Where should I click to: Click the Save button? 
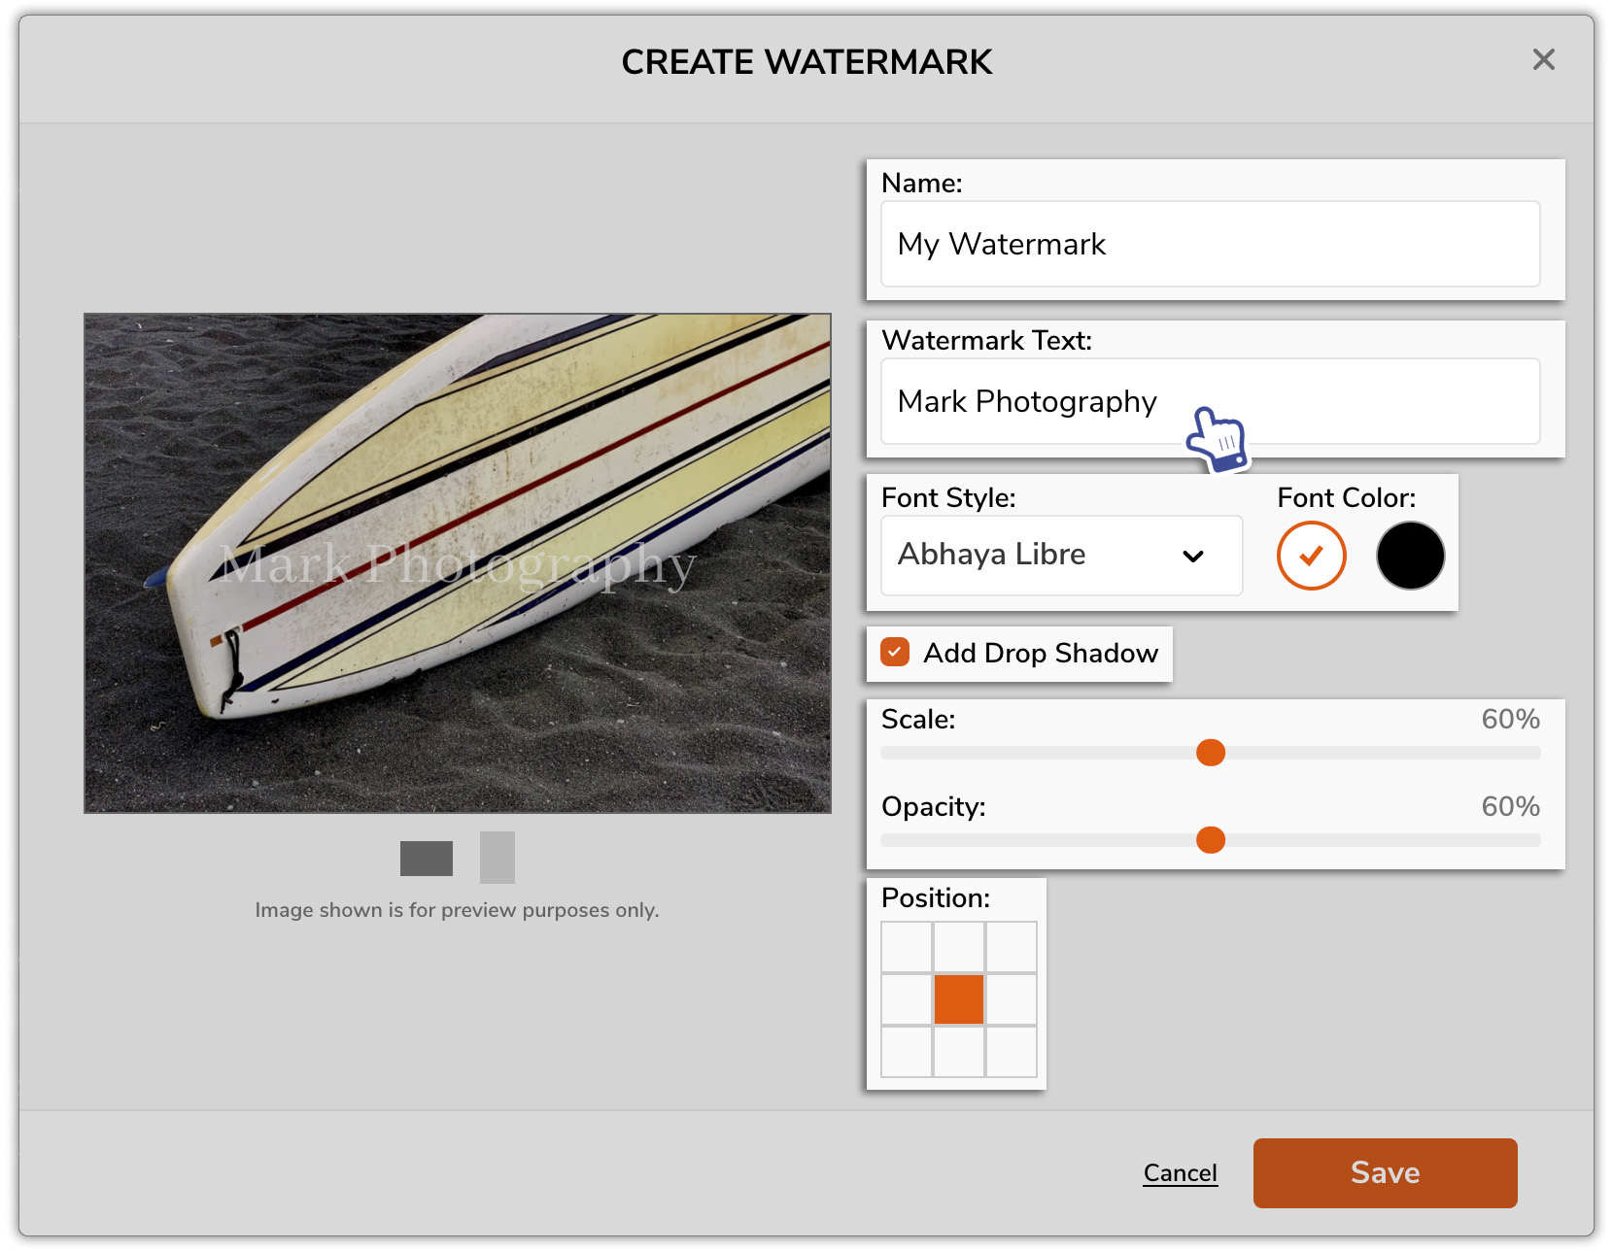pyautogui.click(x=1384, y=1172)
